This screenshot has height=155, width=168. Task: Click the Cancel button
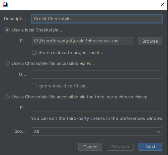(x=90, y=147)
